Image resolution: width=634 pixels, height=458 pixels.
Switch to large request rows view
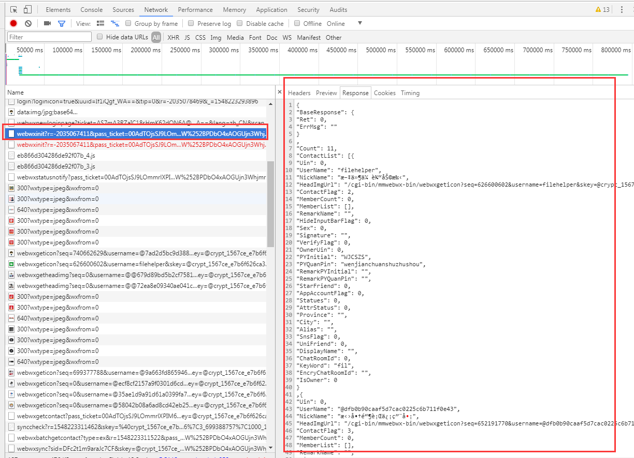click(x=101, y=23)
